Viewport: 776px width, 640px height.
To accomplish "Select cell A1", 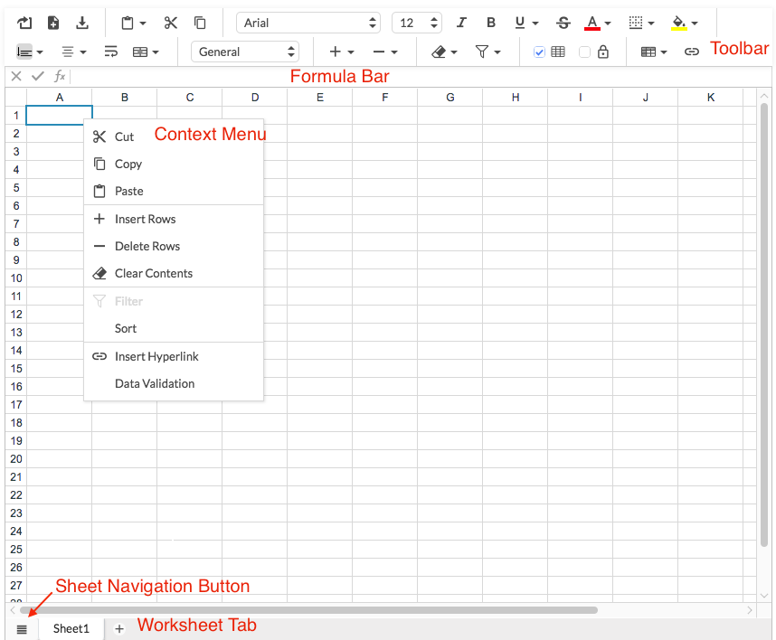I will 59,115.
